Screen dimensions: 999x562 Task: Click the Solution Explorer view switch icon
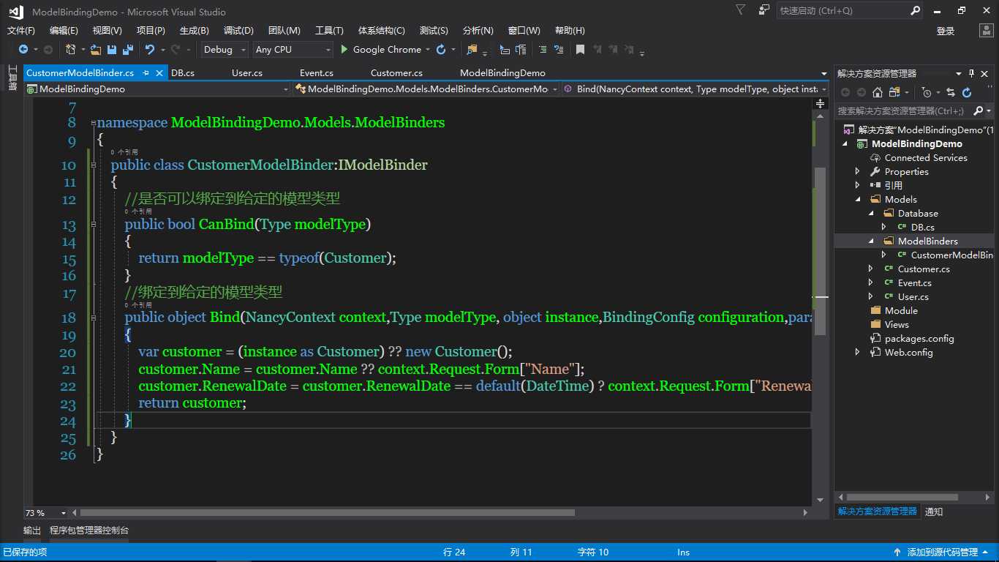pos(896,92)
